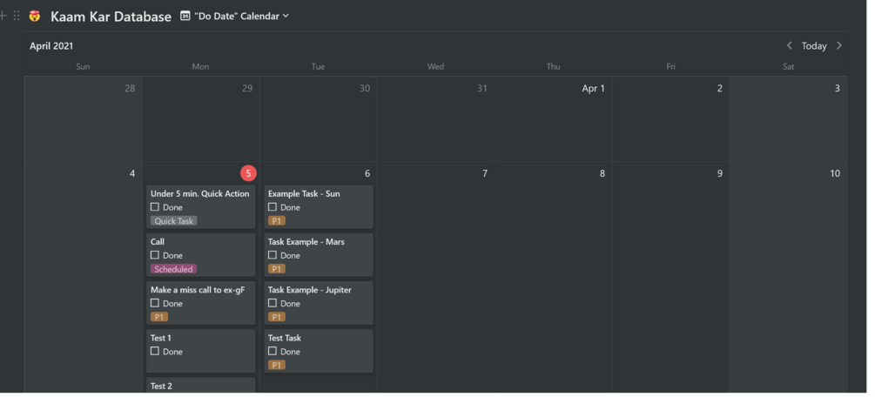Image resolution: width=875 pixels, height=397 pixels.
Task: Click the Today button
Action: (814, 45)
